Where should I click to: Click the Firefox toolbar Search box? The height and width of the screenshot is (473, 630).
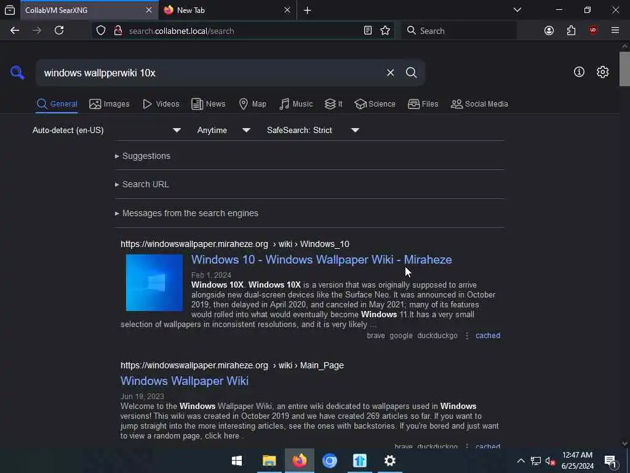[x=459, y=31]
